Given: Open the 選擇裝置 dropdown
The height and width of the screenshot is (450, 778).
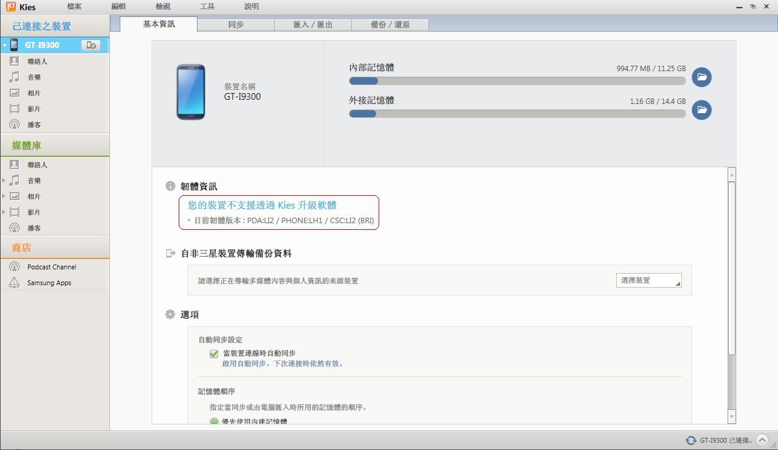Looking at the screenshot, I should coord(649,280).
